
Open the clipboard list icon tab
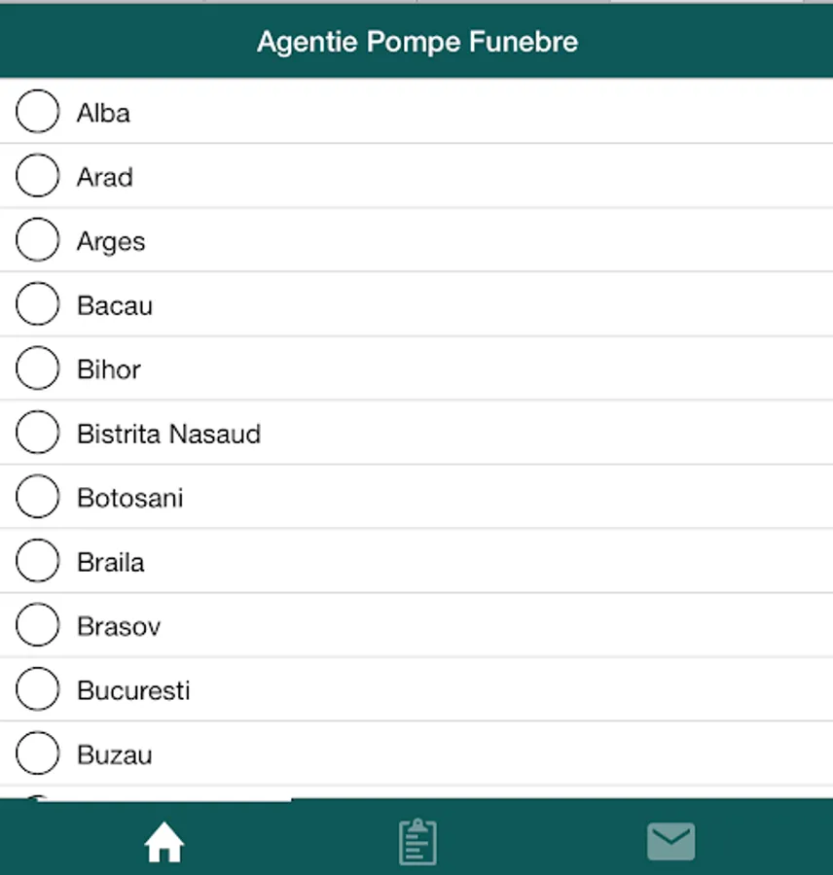(x=417, y=842)
